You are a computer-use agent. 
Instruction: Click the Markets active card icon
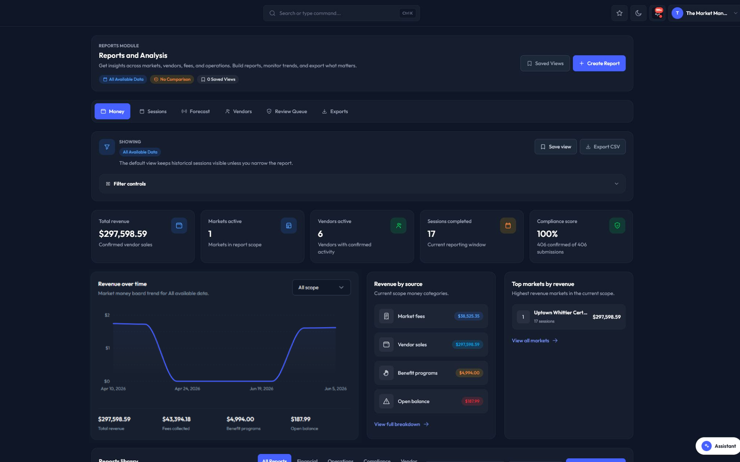[289, 225]
